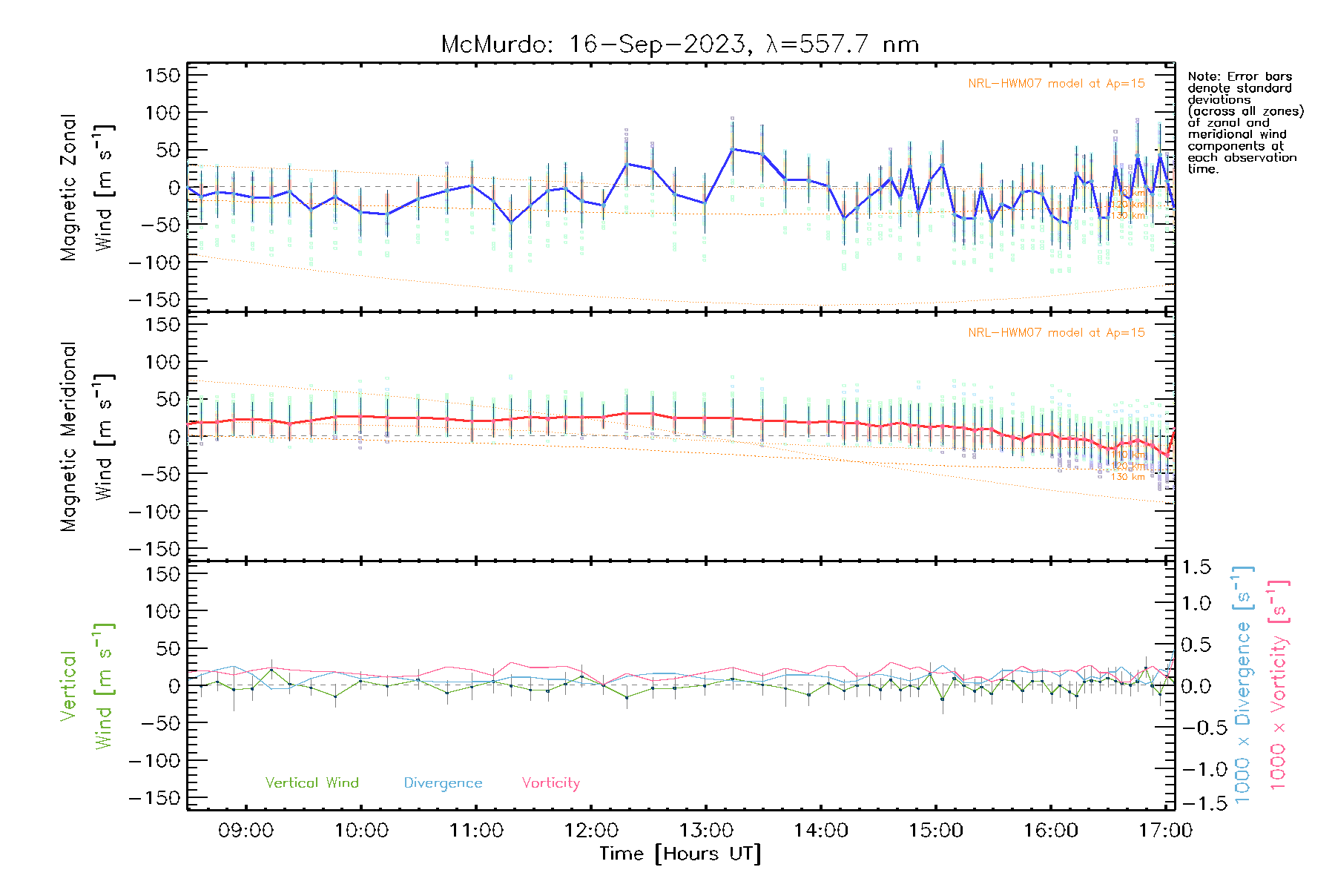
Task: Click the 1.5 tick on the right axis
Action: tap(1196, 567)
